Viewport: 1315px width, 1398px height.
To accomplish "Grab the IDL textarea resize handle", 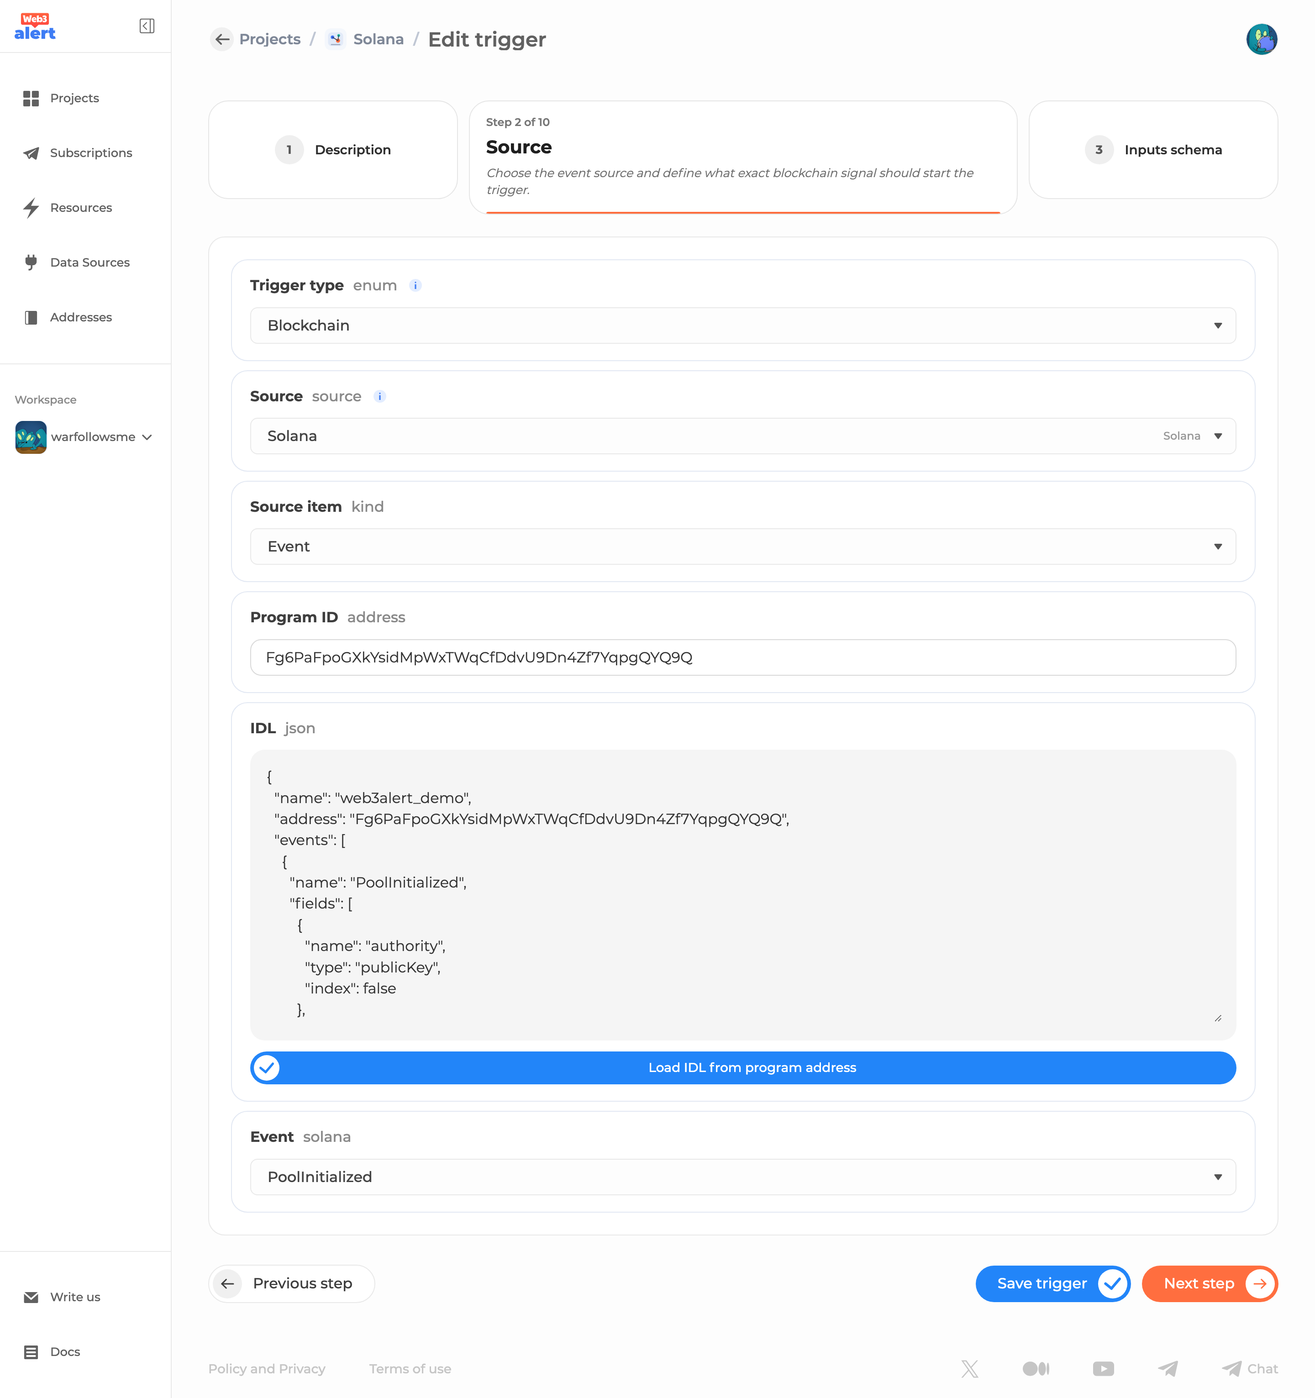I will click(1218, 1018).
